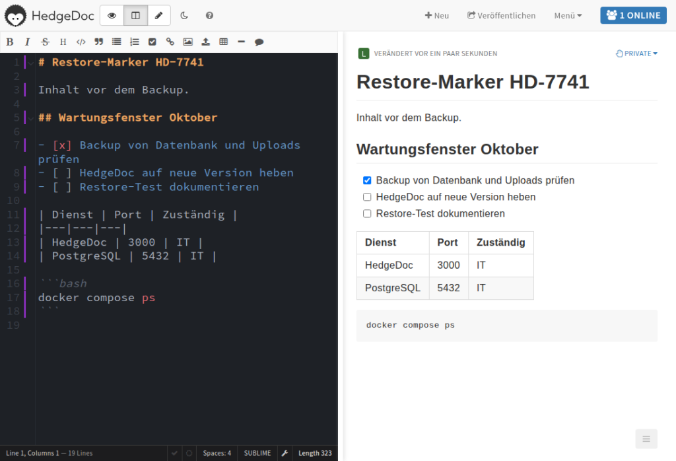Click the Restore-Marker HD-7741 preview heading
The width and height of the screenshot is (676, 461).
click(x=473, y=82)
